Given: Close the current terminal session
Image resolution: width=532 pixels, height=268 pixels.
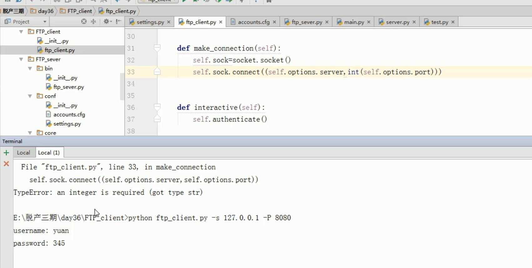Looking at the screenshot, I should (6, 164).
